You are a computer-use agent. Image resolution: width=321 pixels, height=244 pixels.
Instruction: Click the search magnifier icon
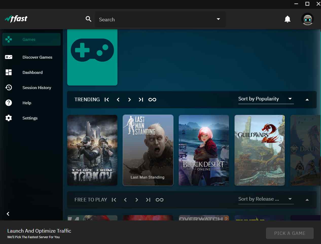pos(88,19)
